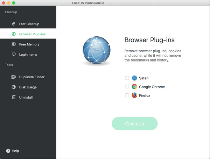The width and height of the screenshot is (210, 159).
Task: Click the Duplicate Finder files icon
Action: point(14,77)
